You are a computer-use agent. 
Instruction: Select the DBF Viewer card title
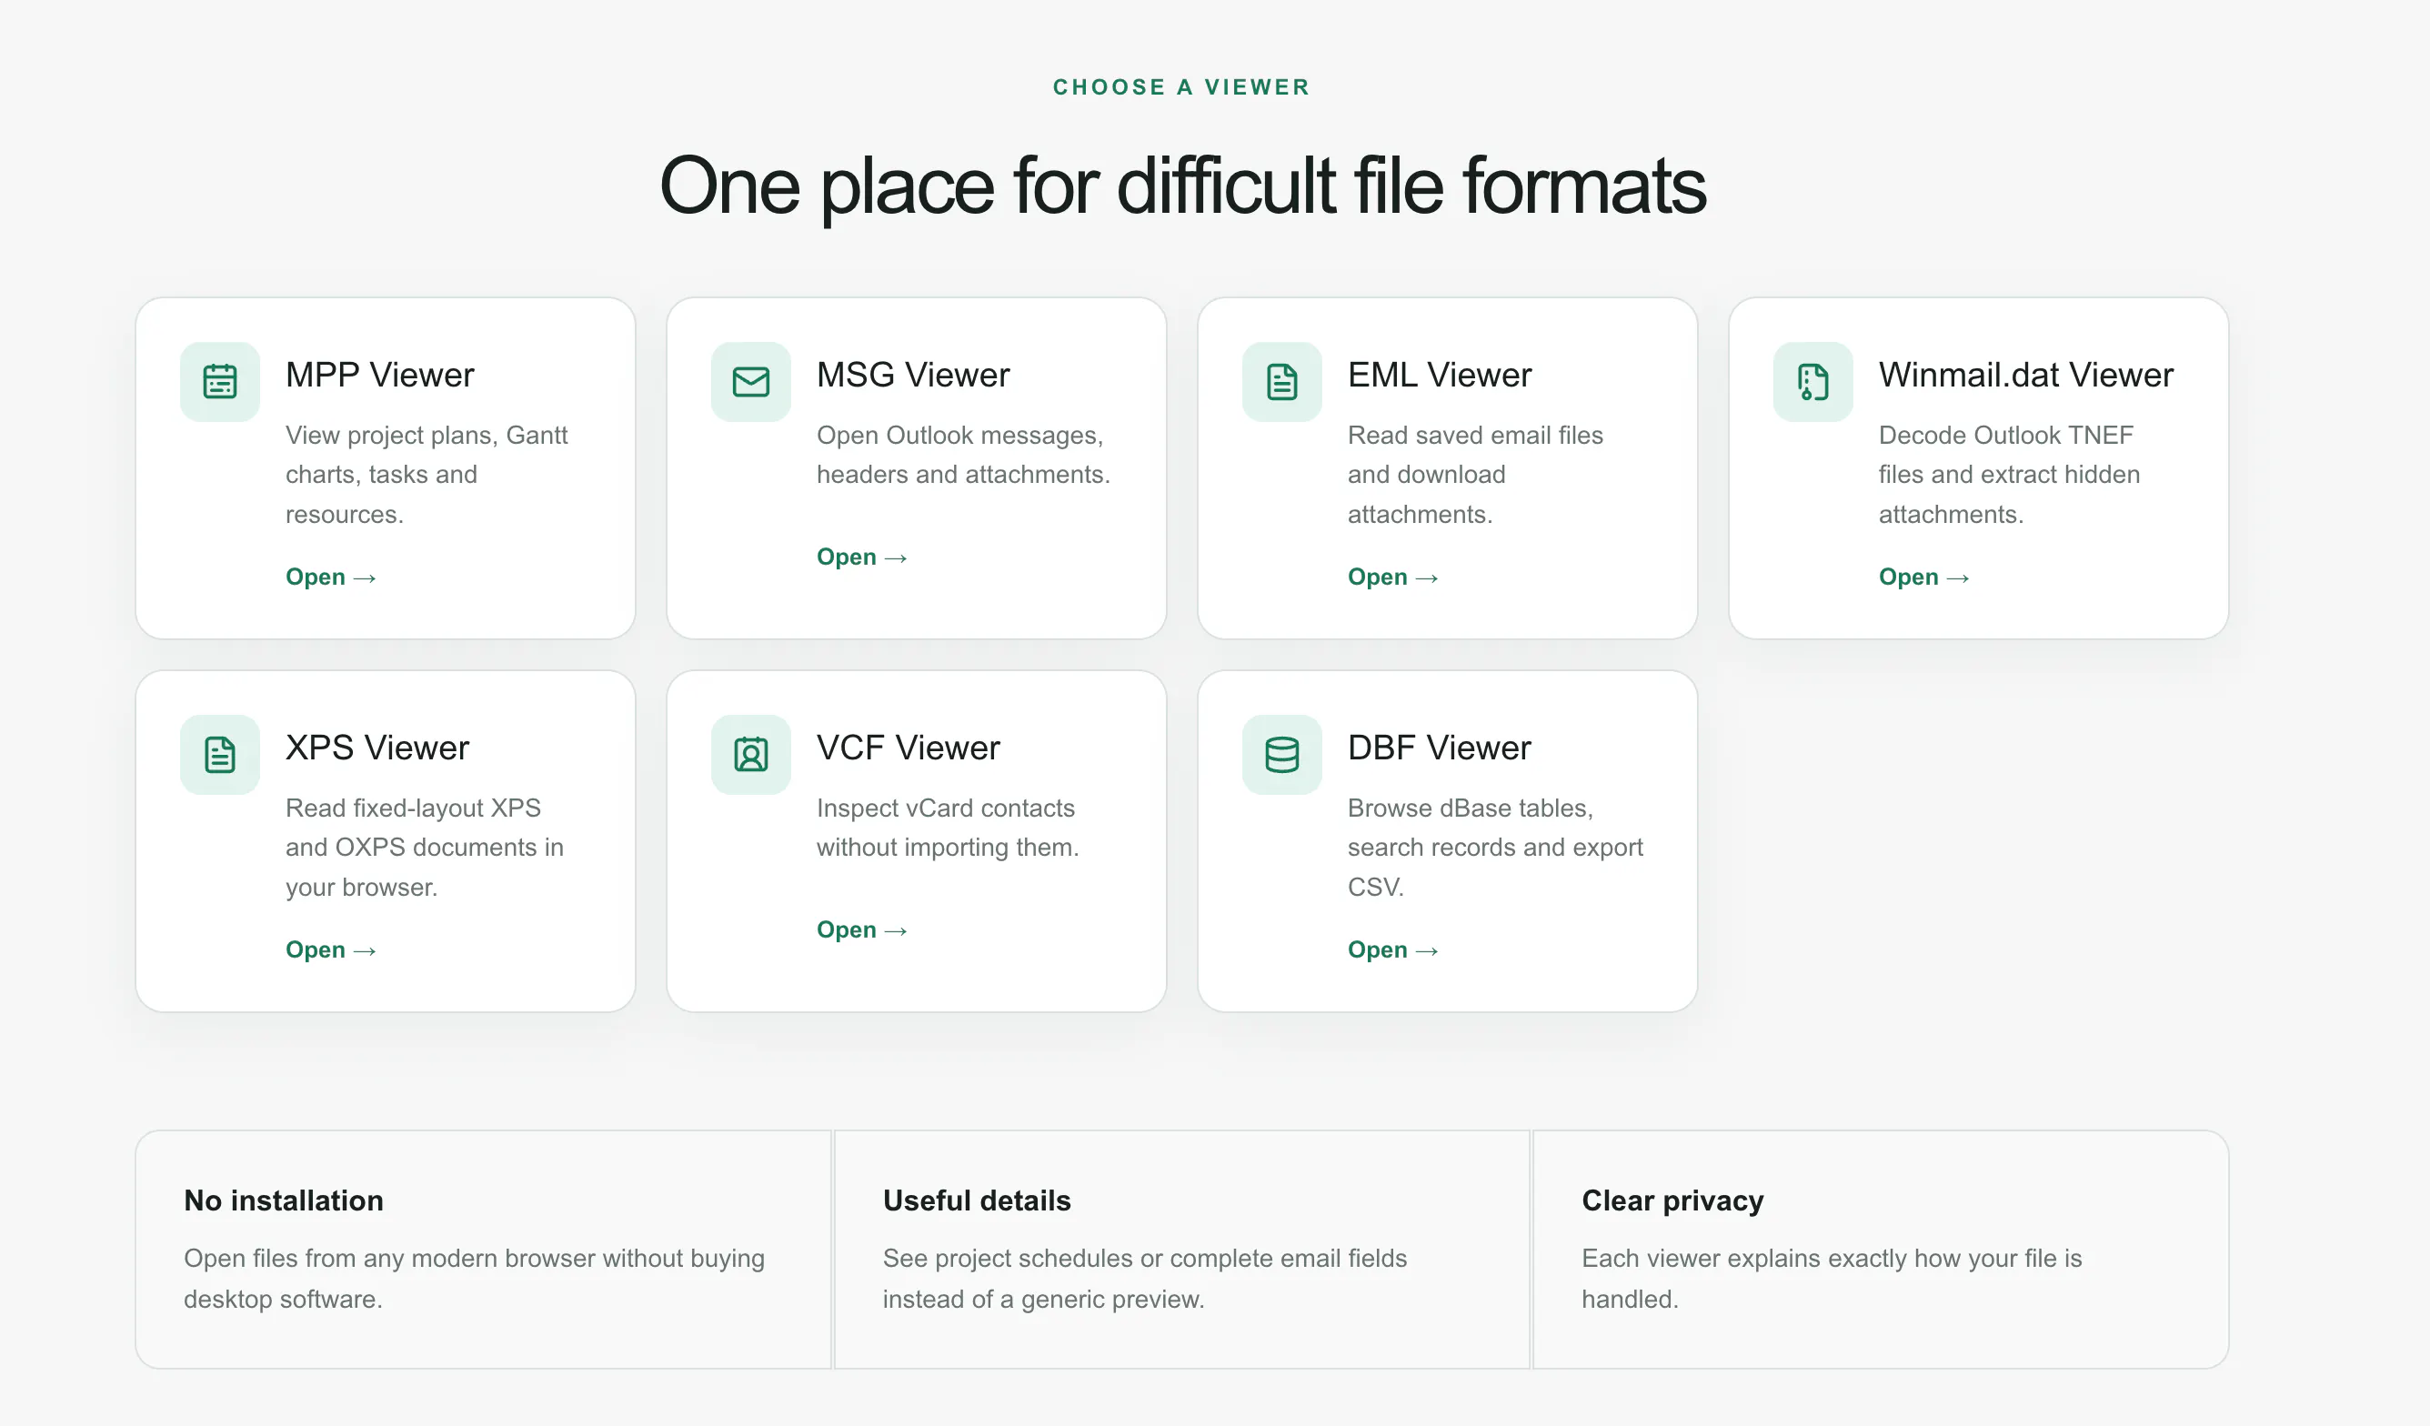click(1439, 748)
